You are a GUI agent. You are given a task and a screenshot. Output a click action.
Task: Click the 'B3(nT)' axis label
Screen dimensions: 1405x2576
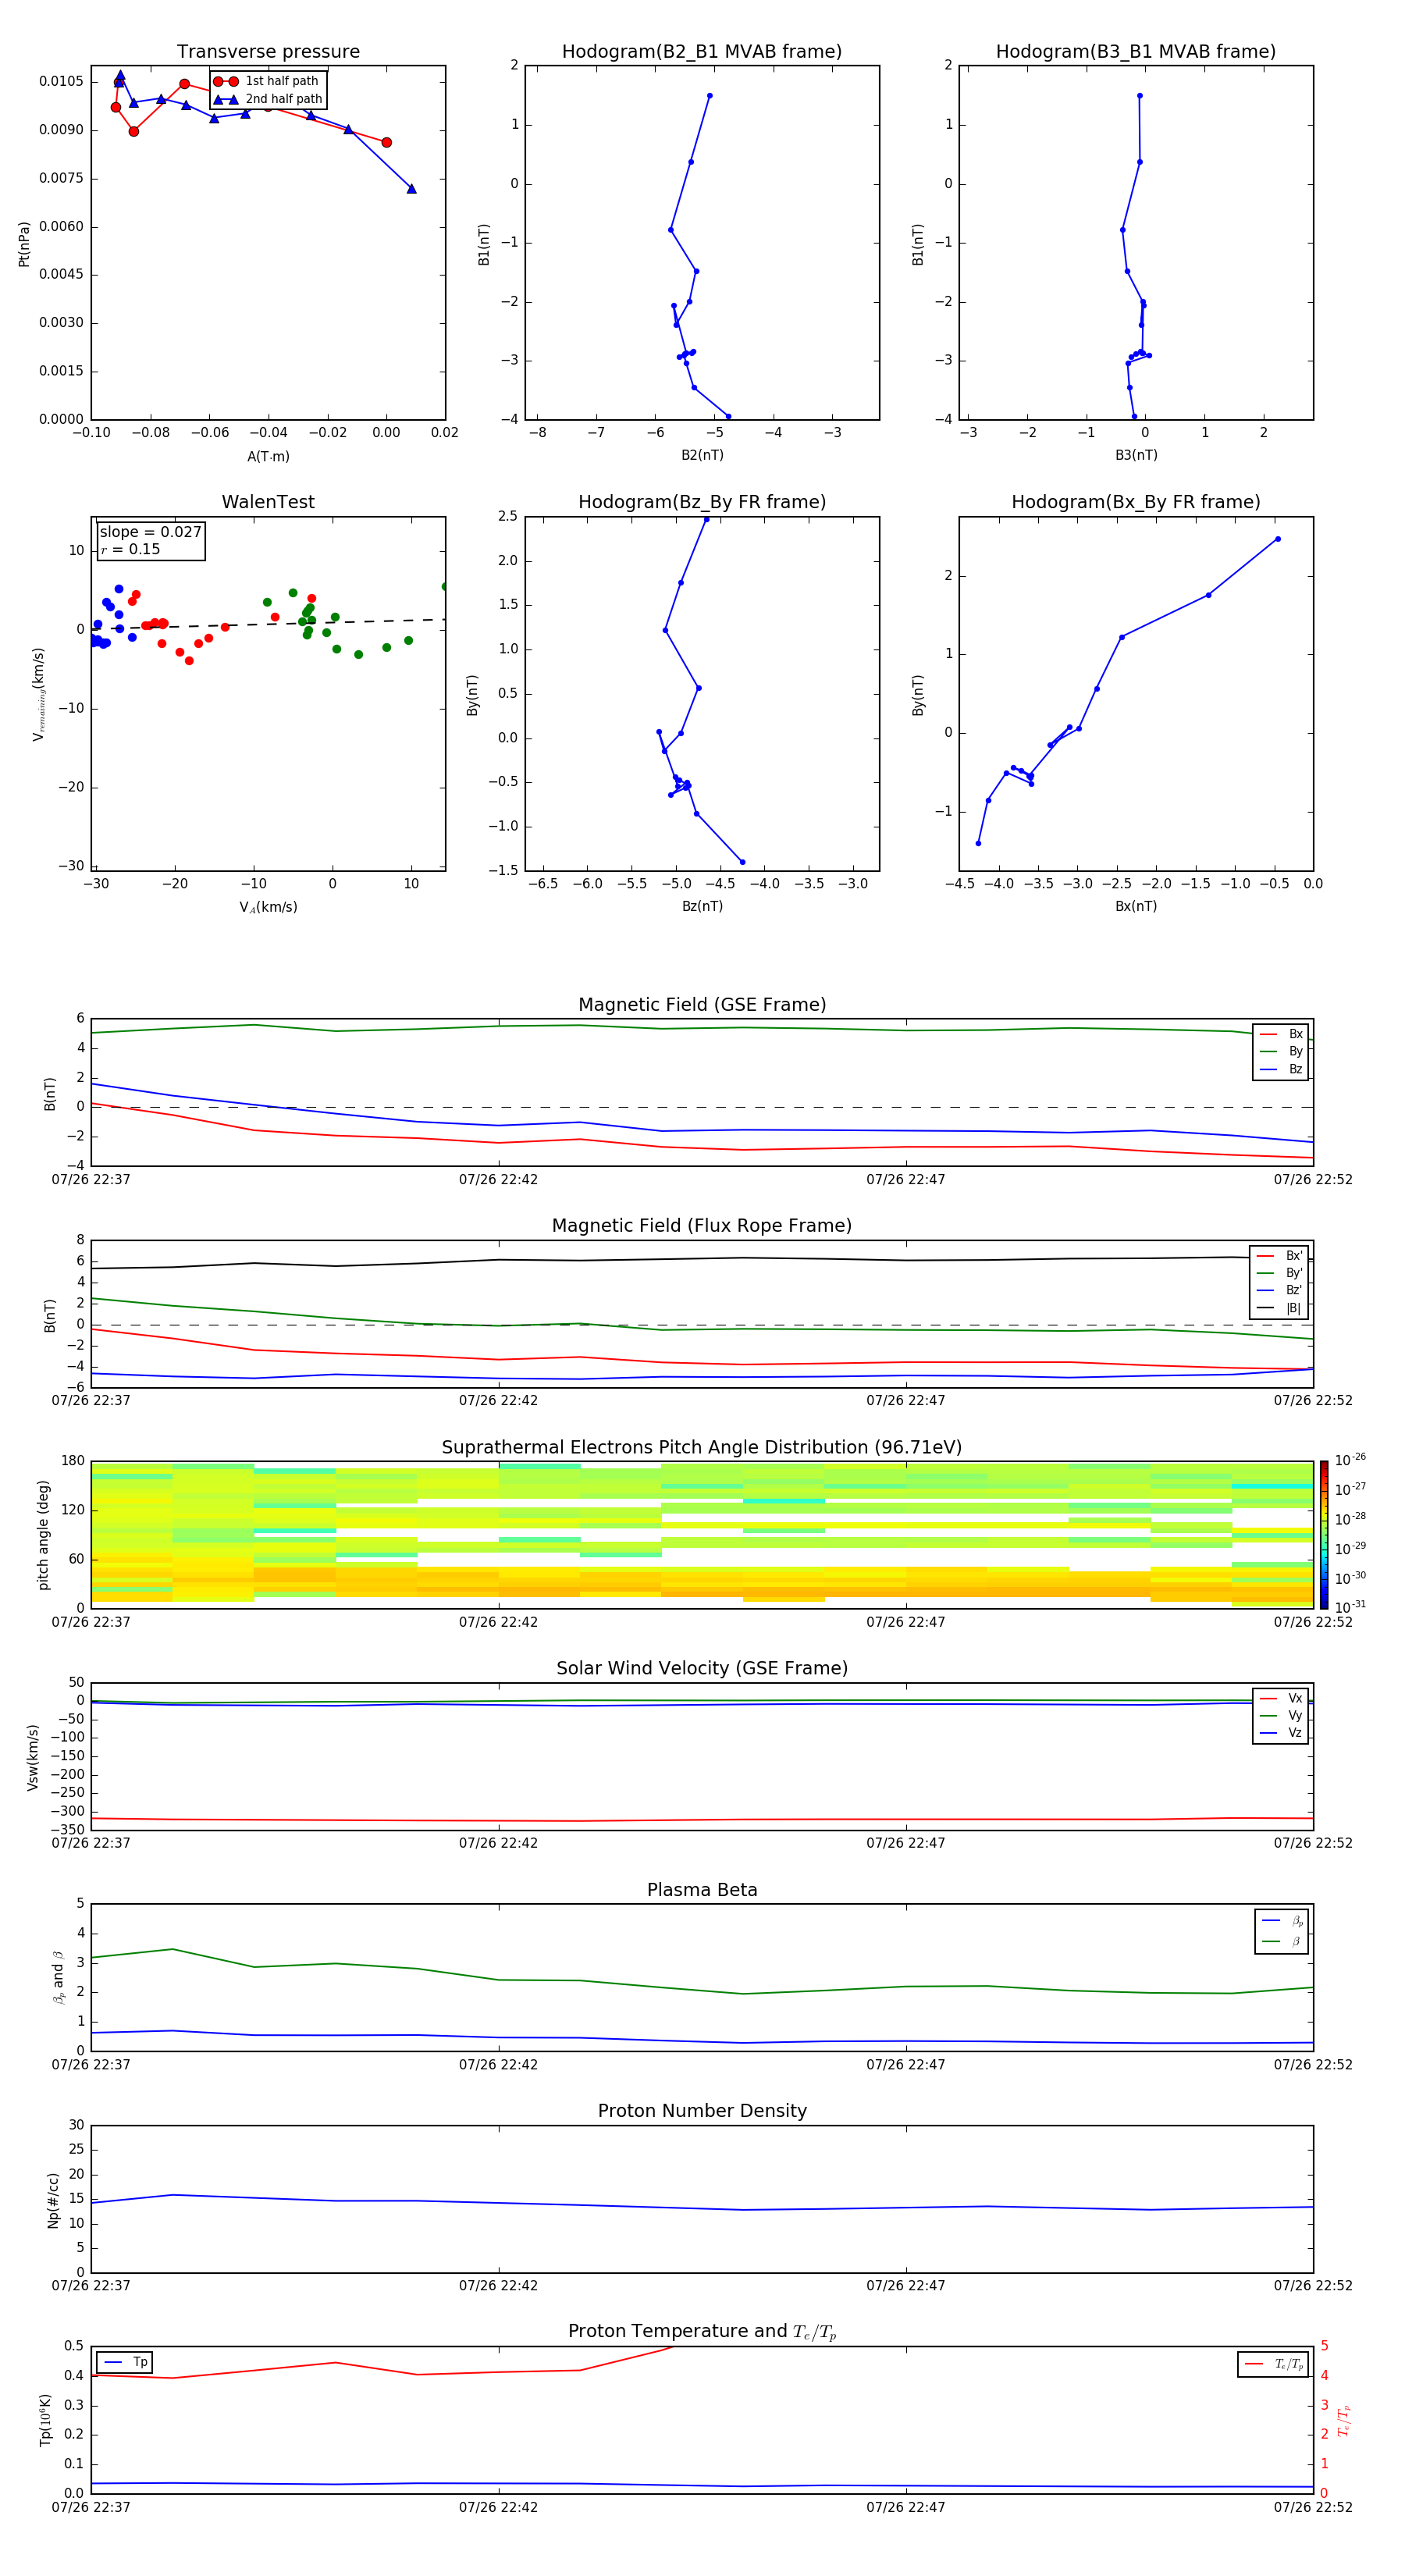[x=1136, y=455]
